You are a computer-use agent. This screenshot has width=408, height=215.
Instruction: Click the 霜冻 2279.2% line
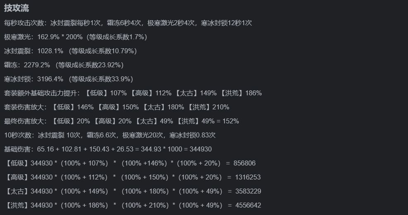pos(64,65)
